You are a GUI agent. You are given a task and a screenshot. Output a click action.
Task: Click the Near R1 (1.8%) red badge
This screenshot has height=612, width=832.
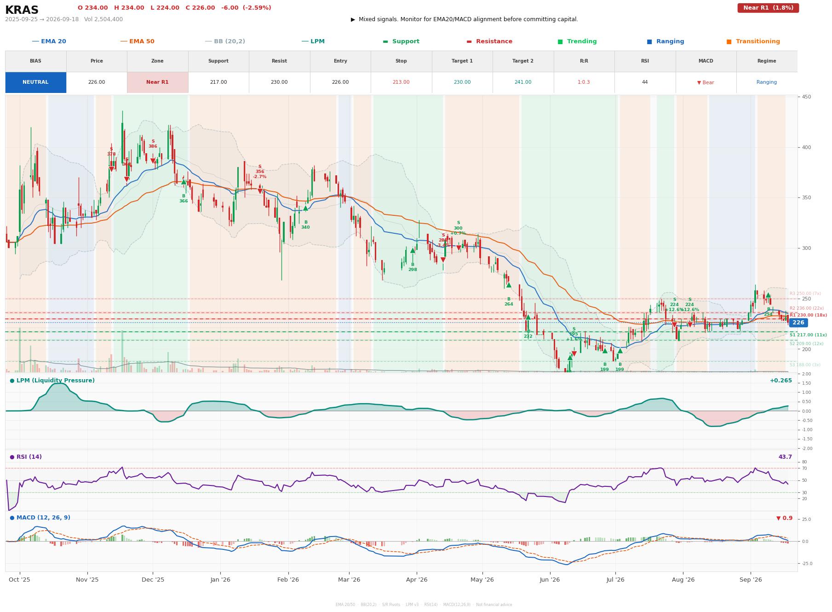pos(768,8)
